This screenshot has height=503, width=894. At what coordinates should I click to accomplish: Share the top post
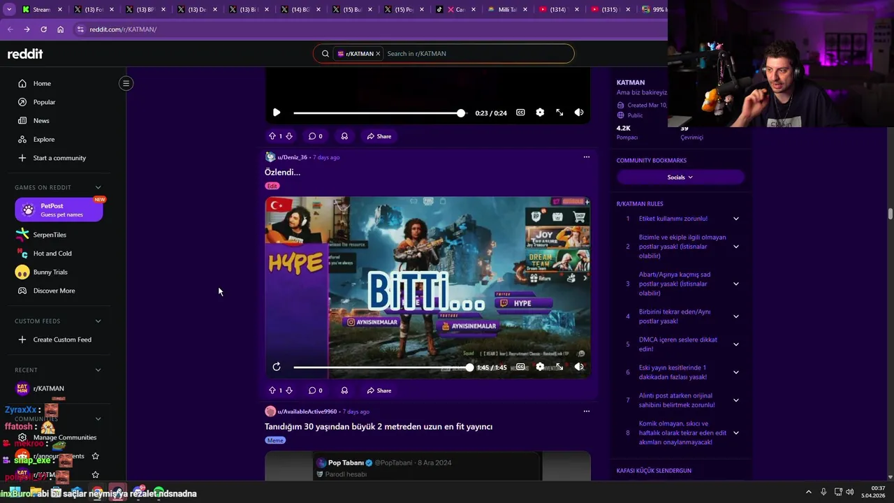click(379, 136)
